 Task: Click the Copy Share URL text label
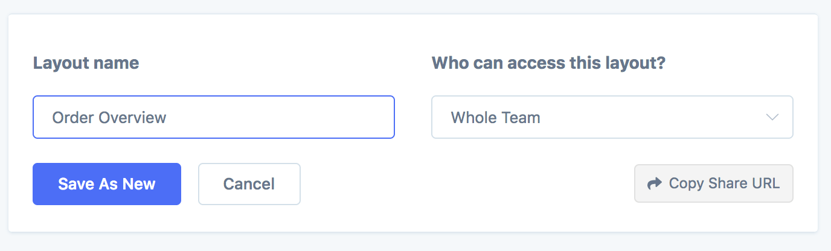tap(724, 183)
